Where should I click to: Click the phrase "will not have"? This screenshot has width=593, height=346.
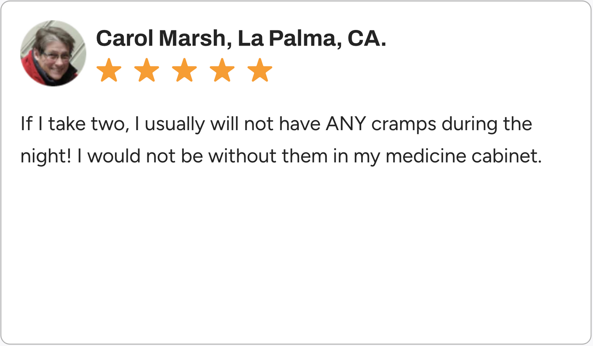click(265, 124)
